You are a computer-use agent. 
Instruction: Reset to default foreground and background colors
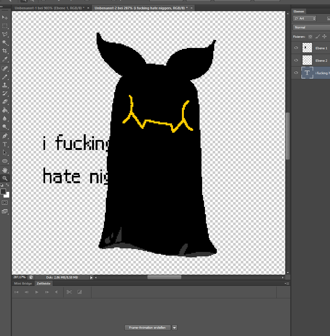click(2, 185)
